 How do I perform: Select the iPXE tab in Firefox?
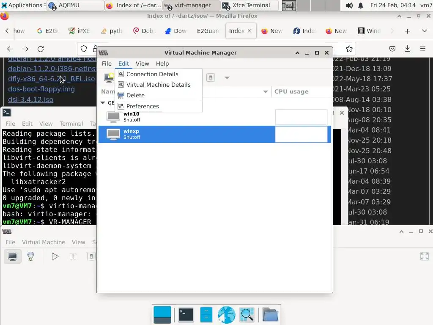(x=79, y=31)
